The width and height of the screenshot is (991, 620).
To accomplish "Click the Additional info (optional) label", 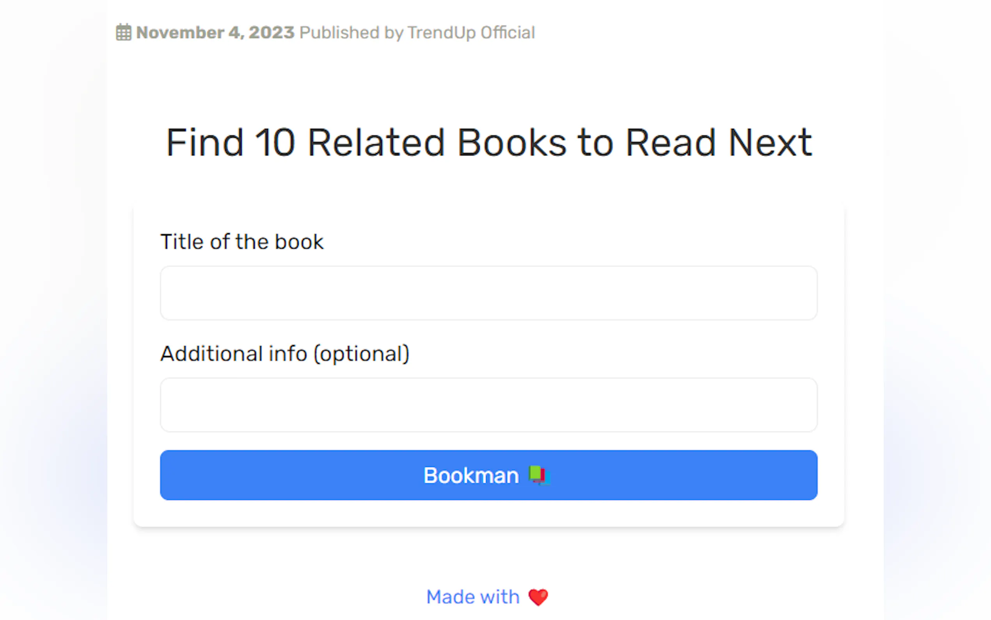I will coord(285,353).
